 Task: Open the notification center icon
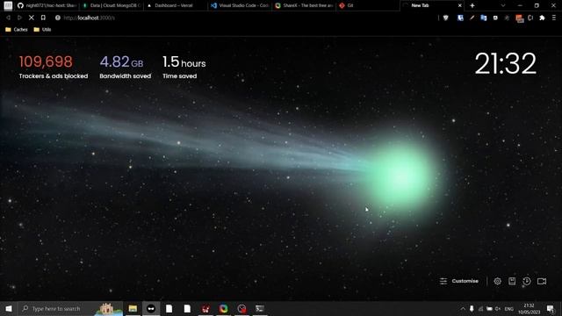point(551,308)
